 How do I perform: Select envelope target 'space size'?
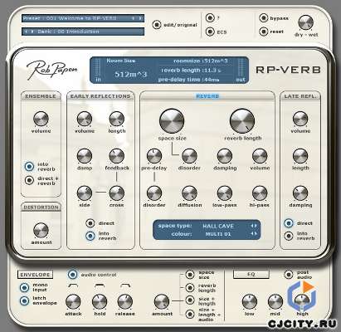click(190, 275)
